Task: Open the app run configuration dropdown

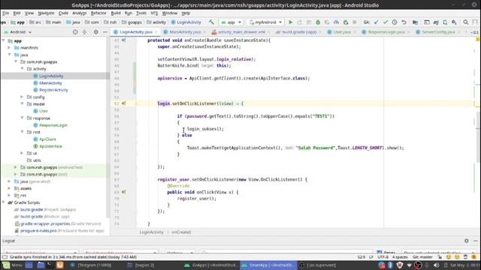Action: [x=231, y=22]
